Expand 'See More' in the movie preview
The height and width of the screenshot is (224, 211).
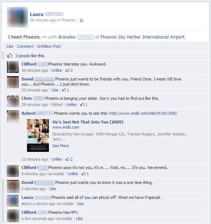click(x=60, y=146)
